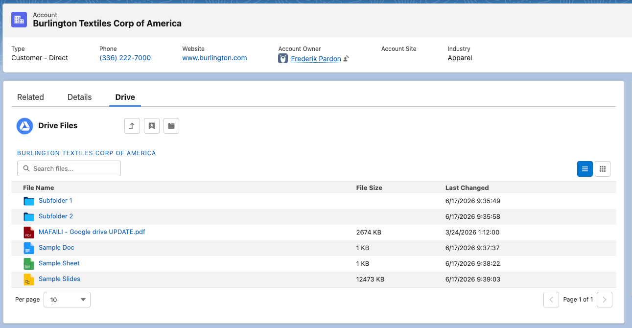This screenshot has width=632, height=328.
Task: Open the Details tab
Action: click(79, 97)
